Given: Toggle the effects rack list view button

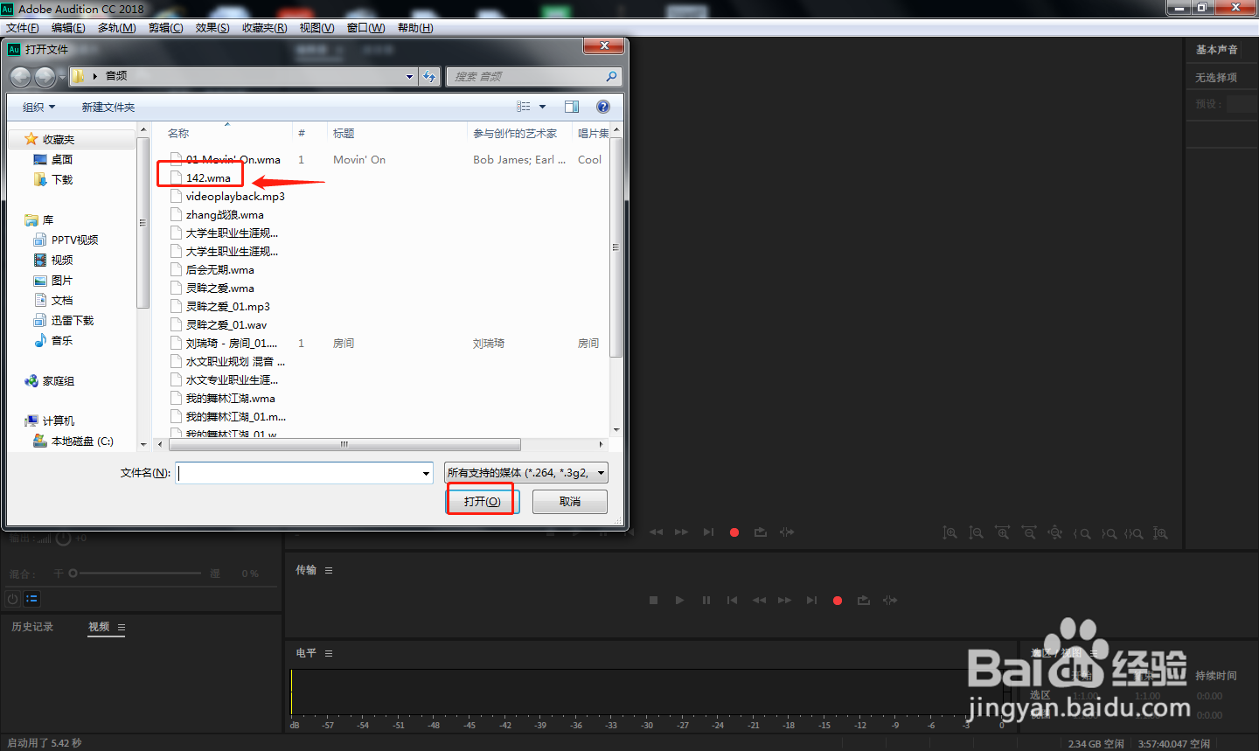Looking at the screenshot, I should [31, 599].
